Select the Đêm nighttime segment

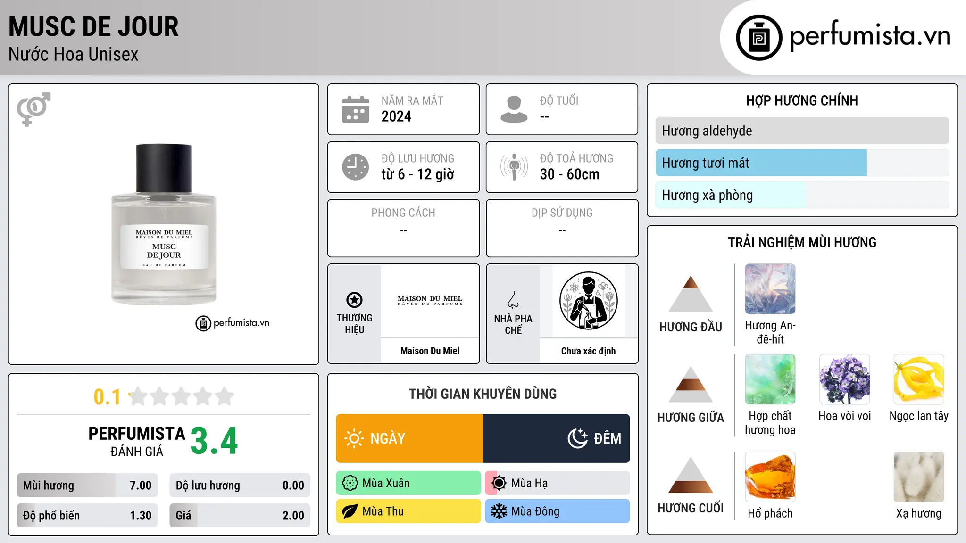pos(556,438)
